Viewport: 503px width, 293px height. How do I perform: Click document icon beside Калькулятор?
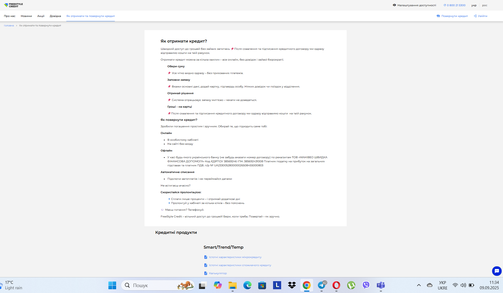(x=206, y=273)
